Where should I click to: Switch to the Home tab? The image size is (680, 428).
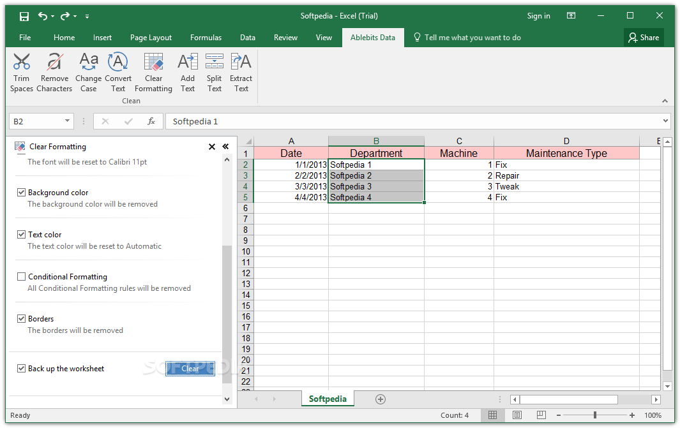point(64,38)
